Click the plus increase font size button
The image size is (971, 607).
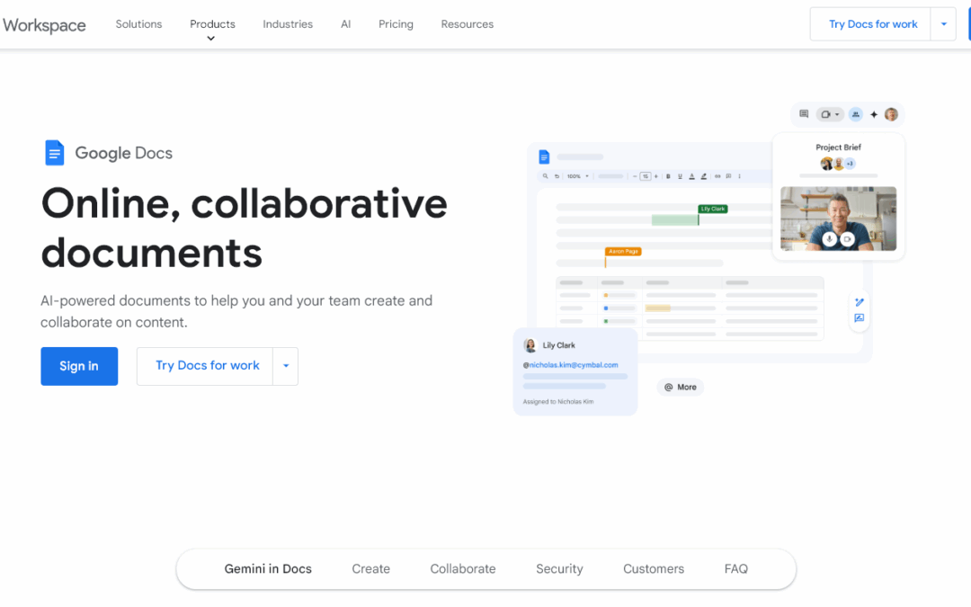click(655, 176)
